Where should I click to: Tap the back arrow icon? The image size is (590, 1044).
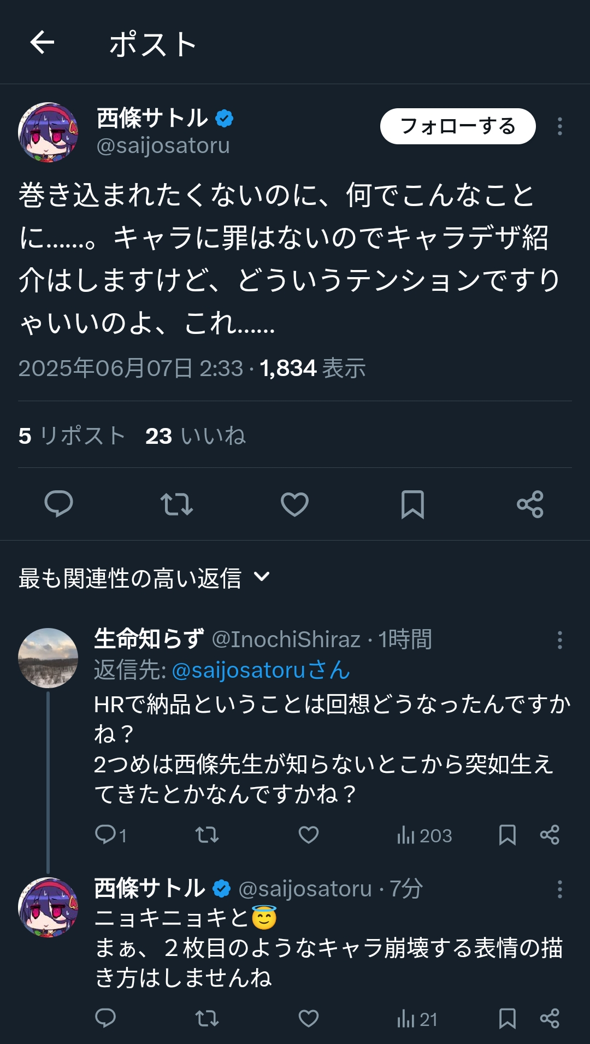42,43
